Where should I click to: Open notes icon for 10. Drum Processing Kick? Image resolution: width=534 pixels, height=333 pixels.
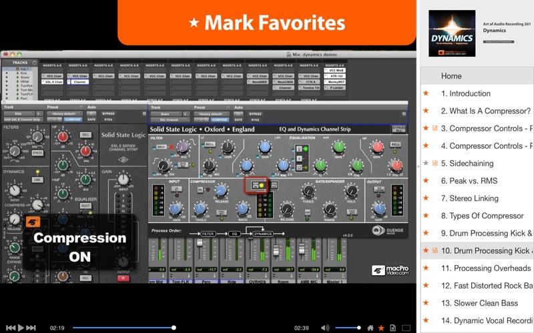[435, 250]
